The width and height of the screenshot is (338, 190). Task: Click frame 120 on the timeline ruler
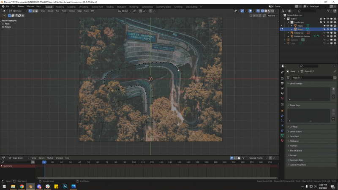click(x=153, y=162)
